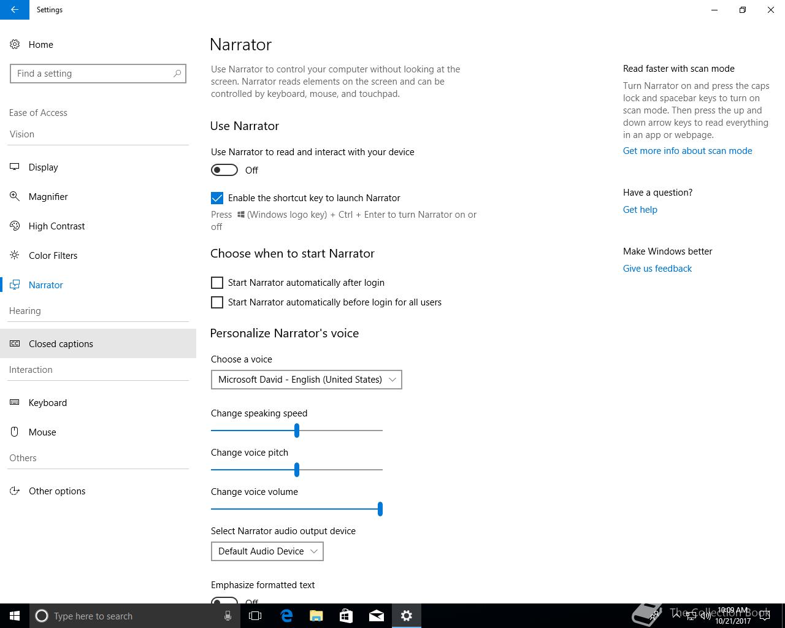Click the Magnifier icon in sidebar

[x=15, y=196]
